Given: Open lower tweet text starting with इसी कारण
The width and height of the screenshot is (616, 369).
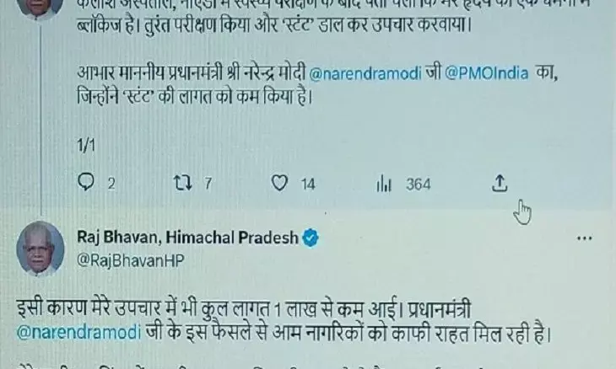Looking at the screenshot, I should [284, 320].
